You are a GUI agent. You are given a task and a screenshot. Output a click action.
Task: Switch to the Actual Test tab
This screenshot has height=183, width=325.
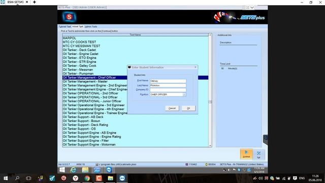[x=78, y=26]
